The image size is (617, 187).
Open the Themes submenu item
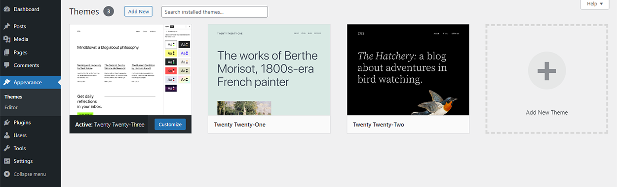click(x=13, y=97)
